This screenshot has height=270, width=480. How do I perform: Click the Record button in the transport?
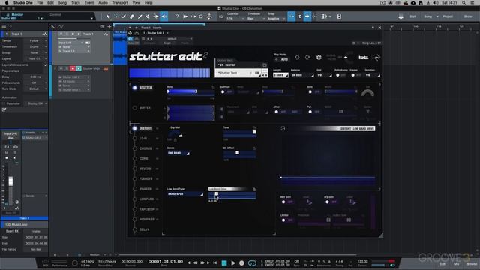click(241, 262)
